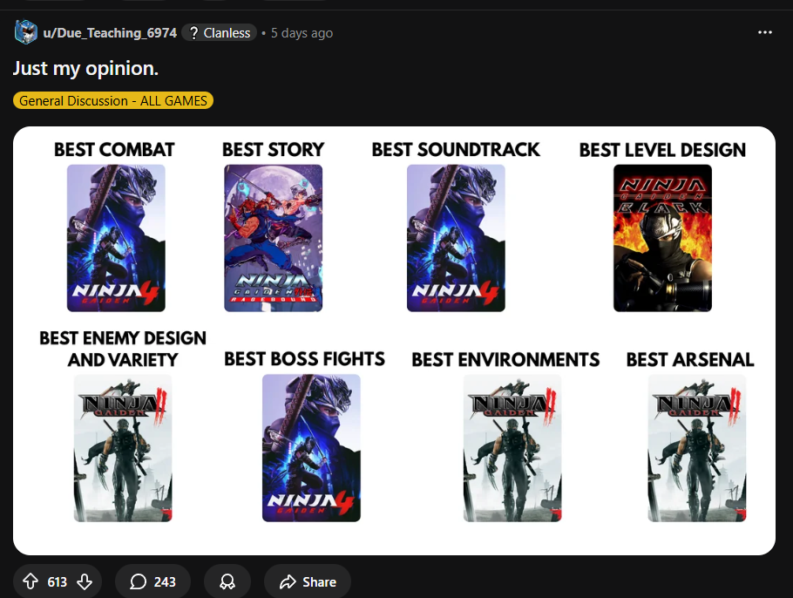Click the Share button
The image size is (793, 598).
click(x=308, y=581)
